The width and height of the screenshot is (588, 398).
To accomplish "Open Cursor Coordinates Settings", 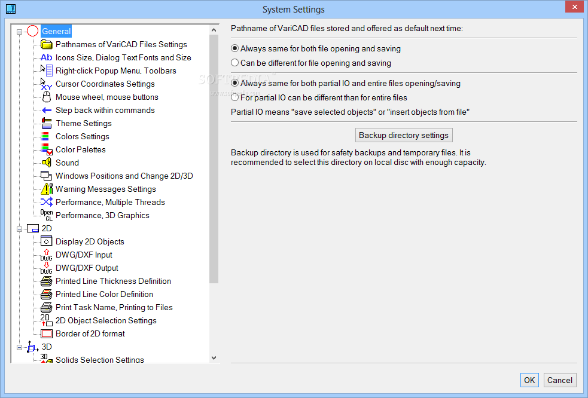I will coord(105,84).
